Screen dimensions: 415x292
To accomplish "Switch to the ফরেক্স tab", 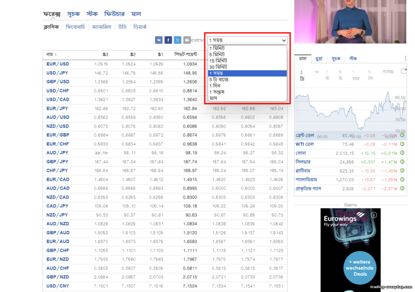I will coord(52,14).
